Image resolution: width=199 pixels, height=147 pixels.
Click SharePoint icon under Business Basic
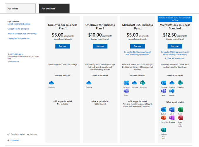143,83
